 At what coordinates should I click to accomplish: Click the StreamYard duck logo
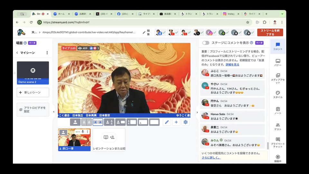21,32
